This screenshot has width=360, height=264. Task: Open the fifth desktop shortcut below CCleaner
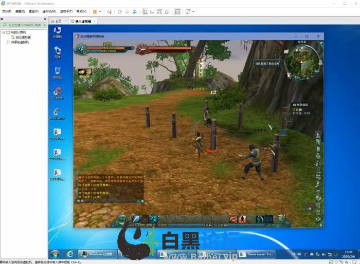point(57,114)
